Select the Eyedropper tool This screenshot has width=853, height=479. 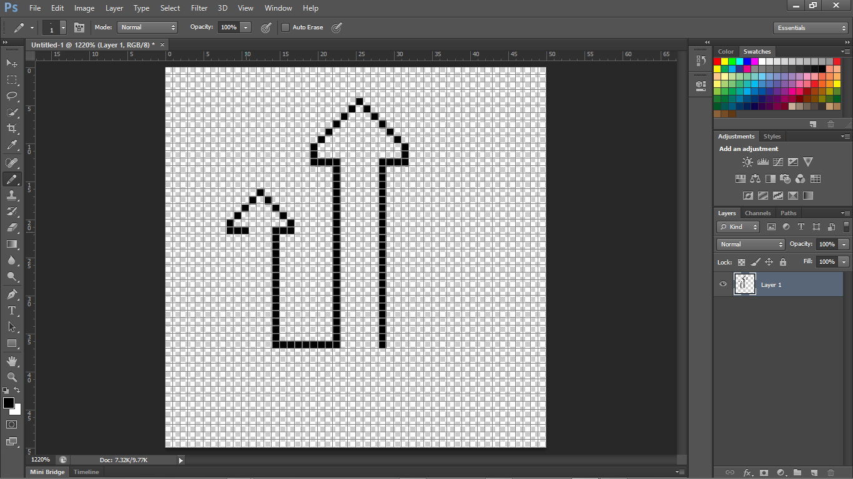[x=12, y=145]
